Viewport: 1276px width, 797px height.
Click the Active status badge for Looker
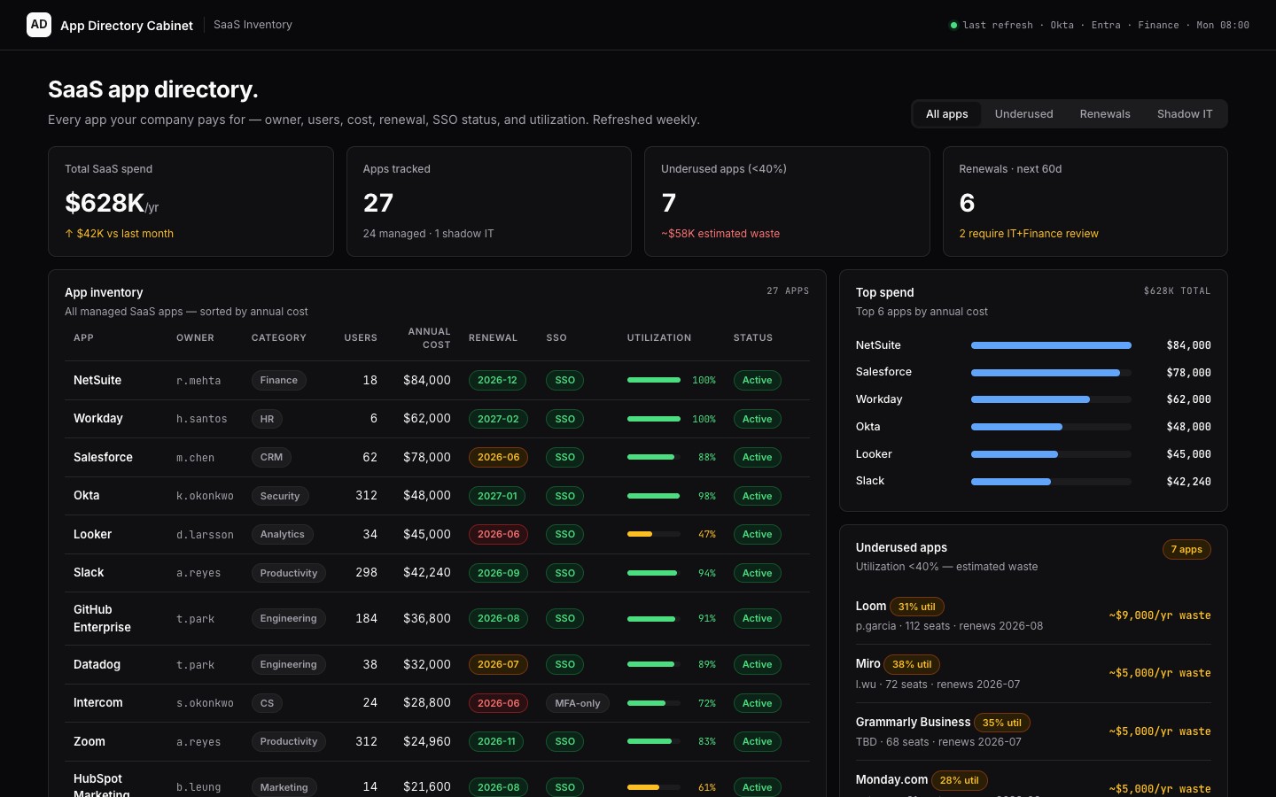coord(757,534)
